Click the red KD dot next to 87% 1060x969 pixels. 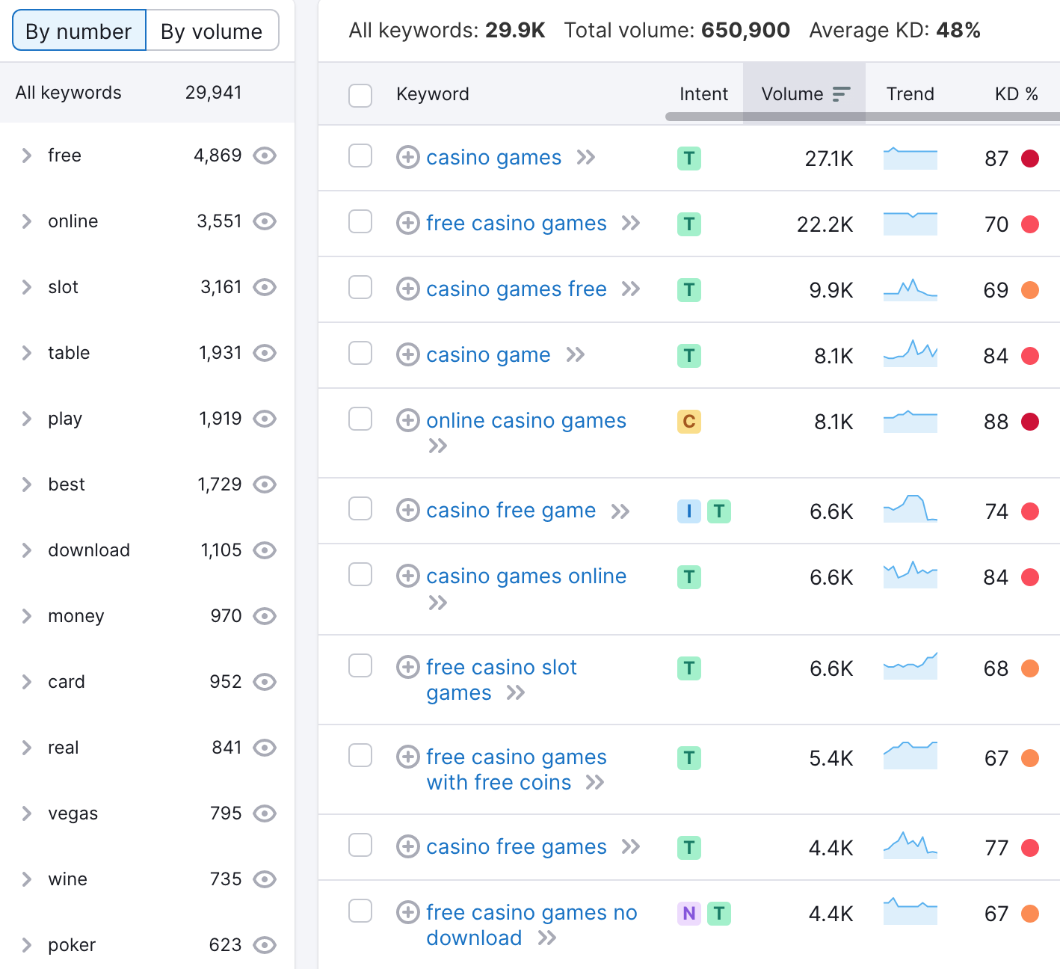pos(1032,158)
